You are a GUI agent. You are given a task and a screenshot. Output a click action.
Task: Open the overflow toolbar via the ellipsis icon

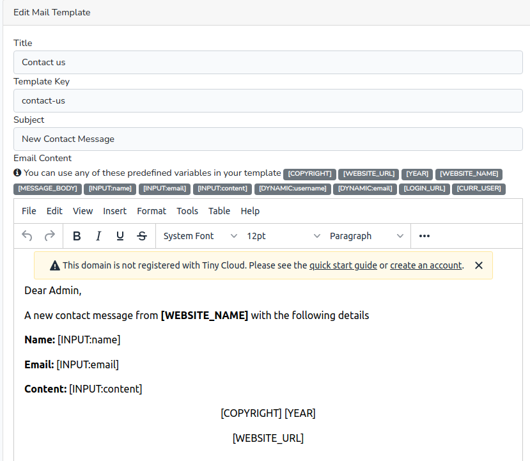[424, 236]
